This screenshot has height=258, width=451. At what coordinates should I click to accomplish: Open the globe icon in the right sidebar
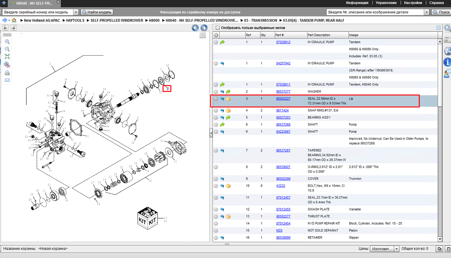coord(447,51)
